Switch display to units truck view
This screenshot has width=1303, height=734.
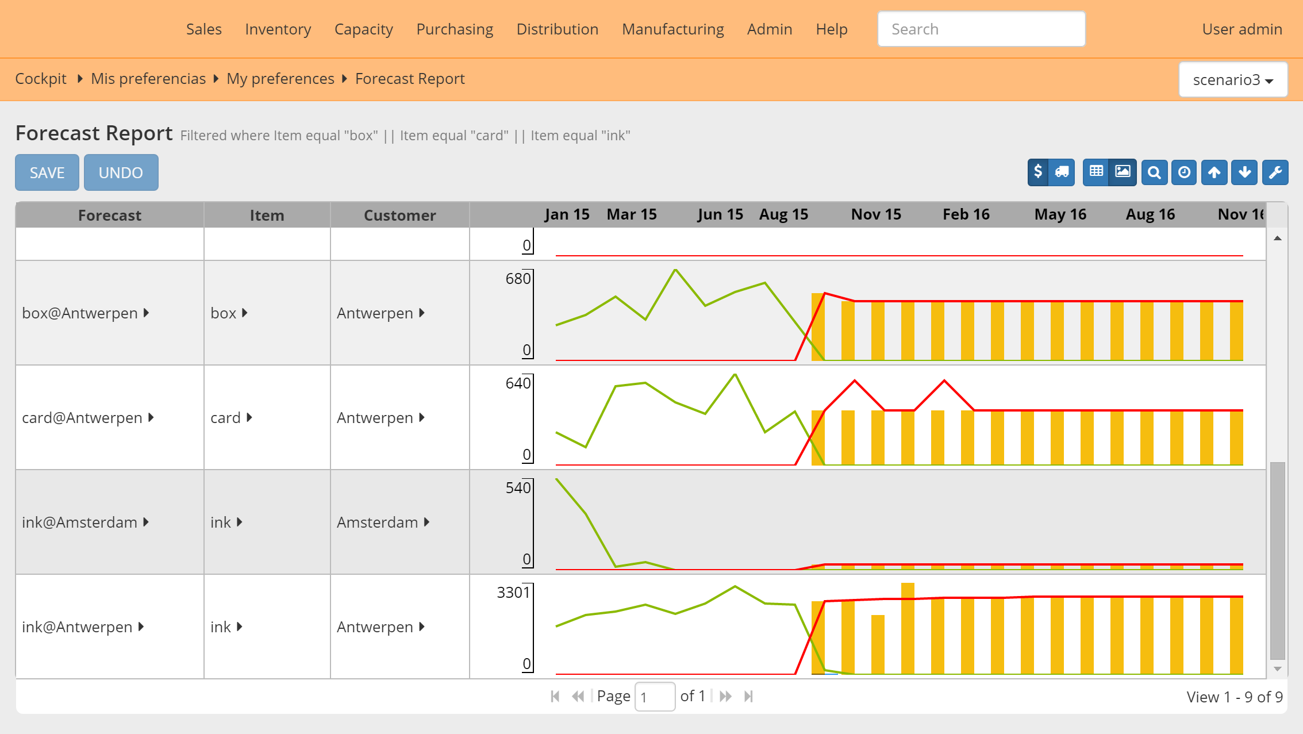coord(1062,172)
